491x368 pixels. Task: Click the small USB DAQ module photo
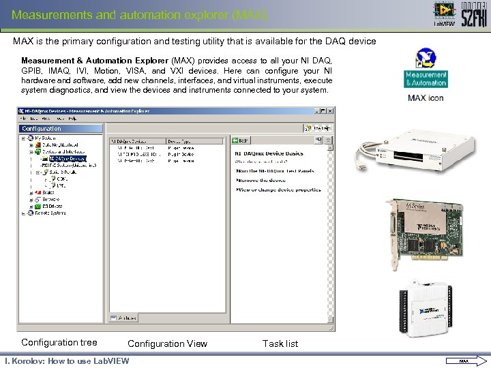426,309
